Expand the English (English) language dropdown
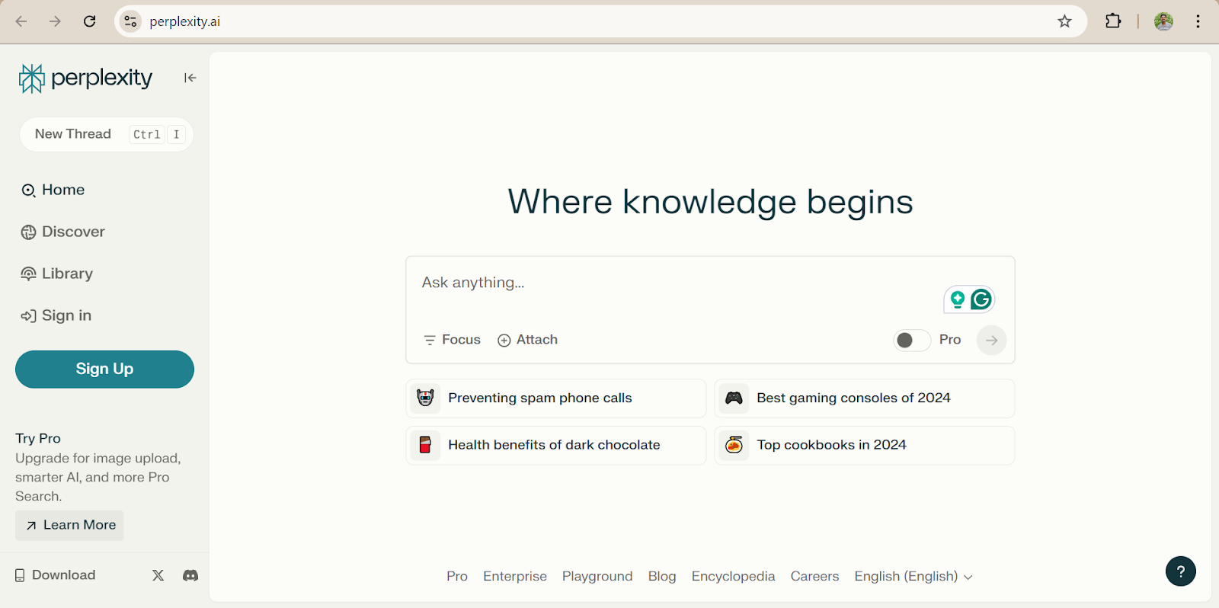This screenshot has height=608, width=1219. pyautogui.click(x=913, y=576)
